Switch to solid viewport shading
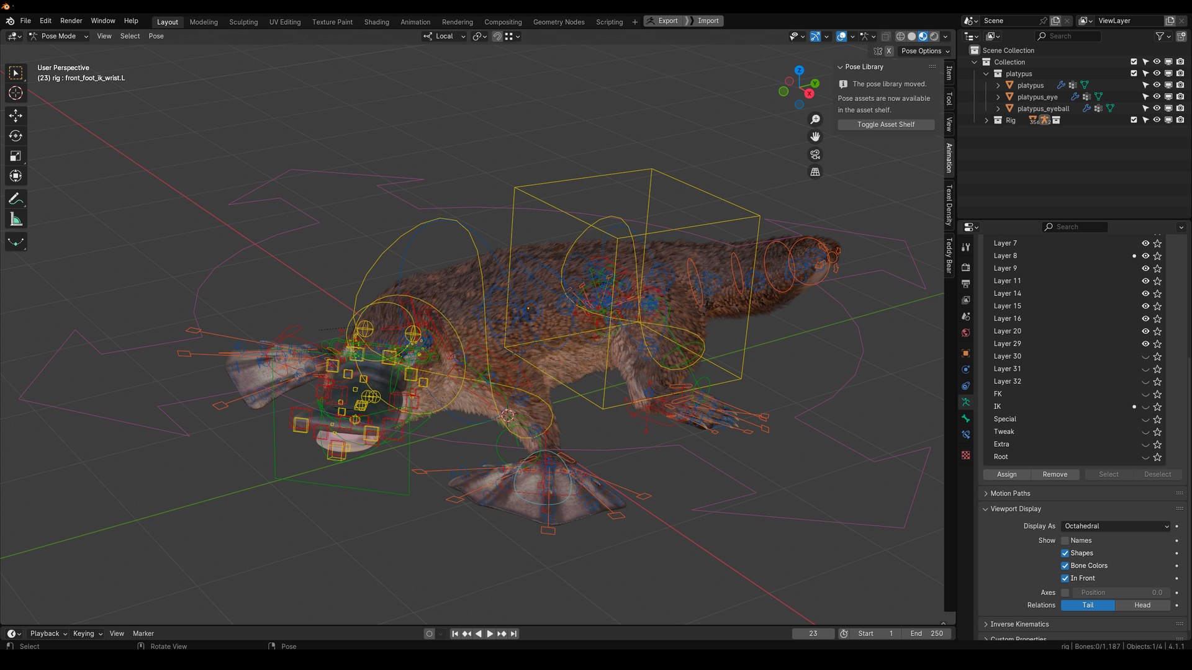This screenshot has height=670, width=1192. click(911, 37)
